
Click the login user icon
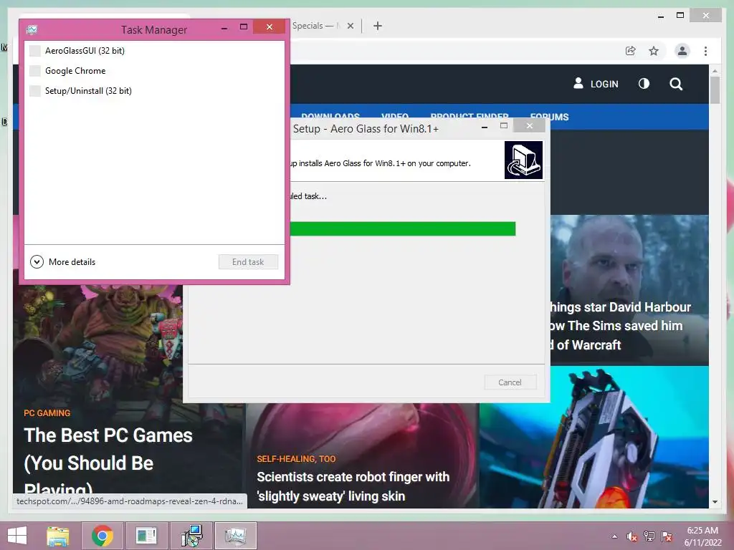click(578, 83)
